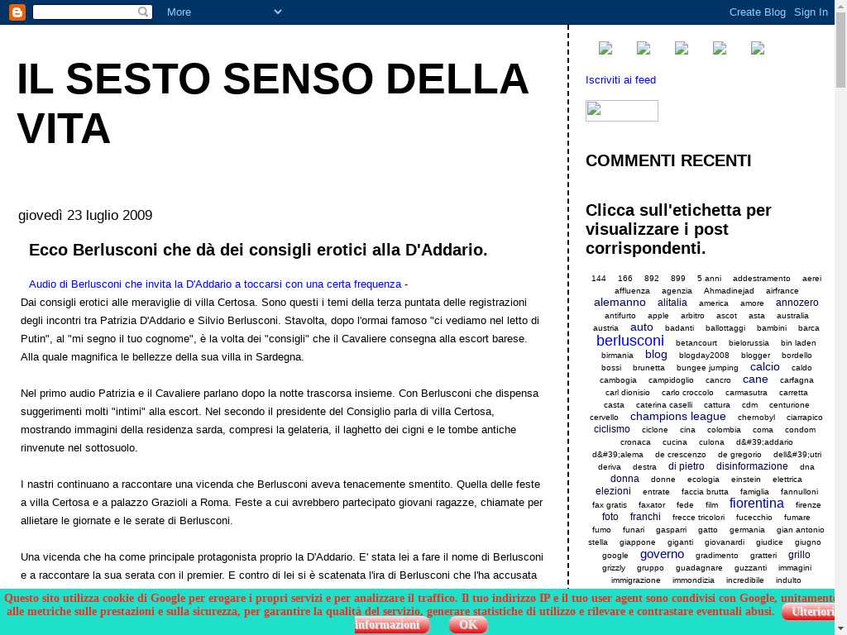The image size is (847, 635).
Task: Focus the Blogger navbar search field
Action: (x=84, y=12)
